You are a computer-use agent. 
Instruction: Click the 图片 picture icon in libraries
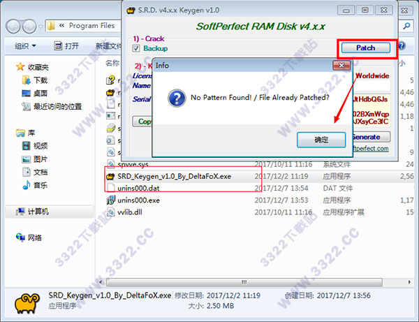[x=27, y=159]
